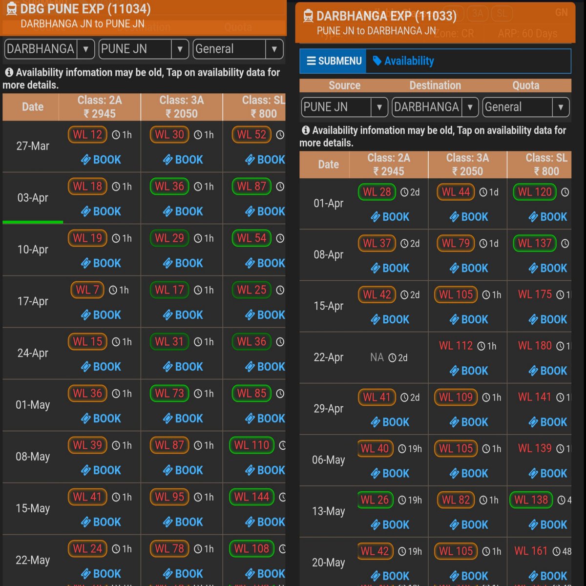
Task: Tap WL 175 availability for 15-Apr
Action: [x=535, y=294]
